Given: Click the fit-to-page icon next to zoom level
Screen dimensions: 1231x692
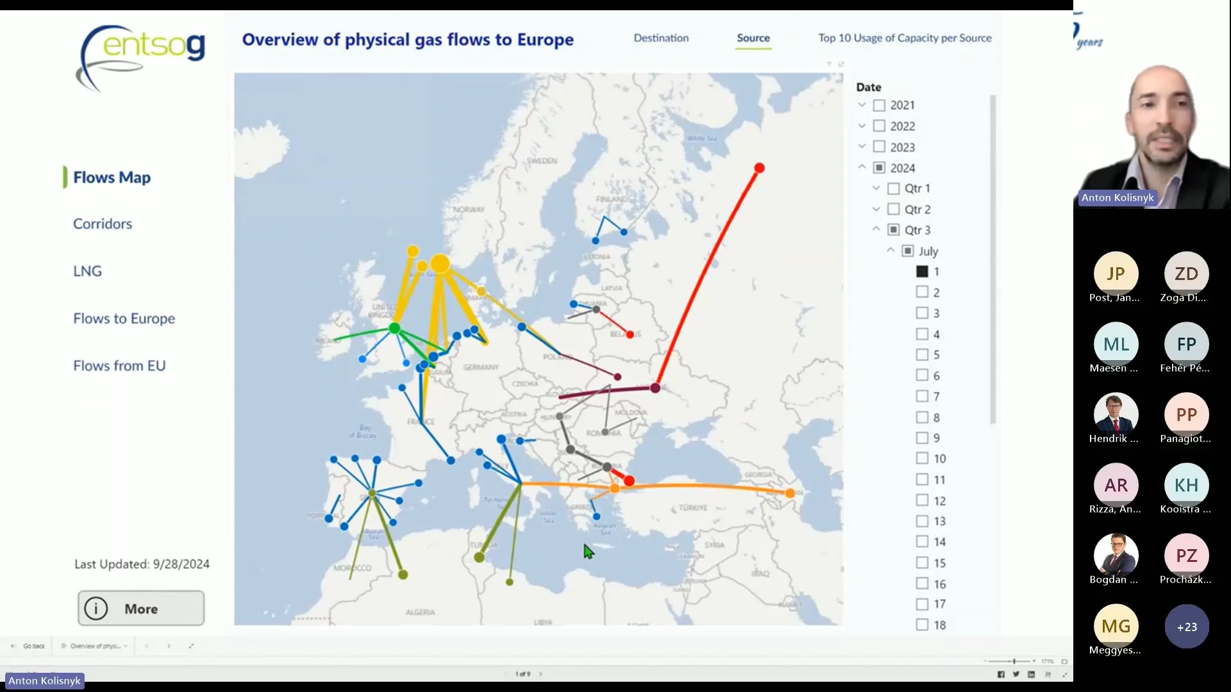Looking at the screenshot, I should (1064, 661).
